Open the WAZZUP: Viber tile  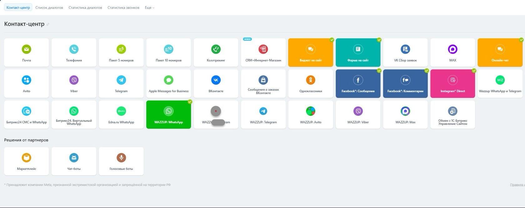click(x=358, y=115)
